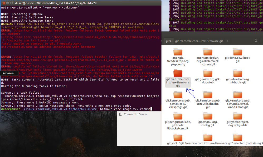The height and width of the screenshot is (157, 263).
Task: Click the 'NOTE: Executing SetScene Tasks' line
Action: (27, 17)
